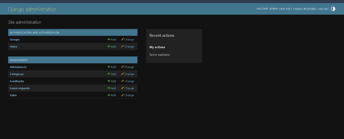Screen dimensions: 344x139
Task: Open the Groups model list
Action: tap(15, 40)
